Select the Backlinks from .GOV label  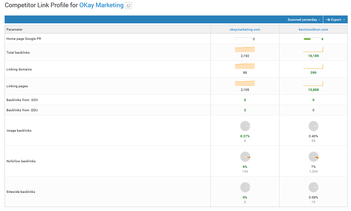point(22,100)
